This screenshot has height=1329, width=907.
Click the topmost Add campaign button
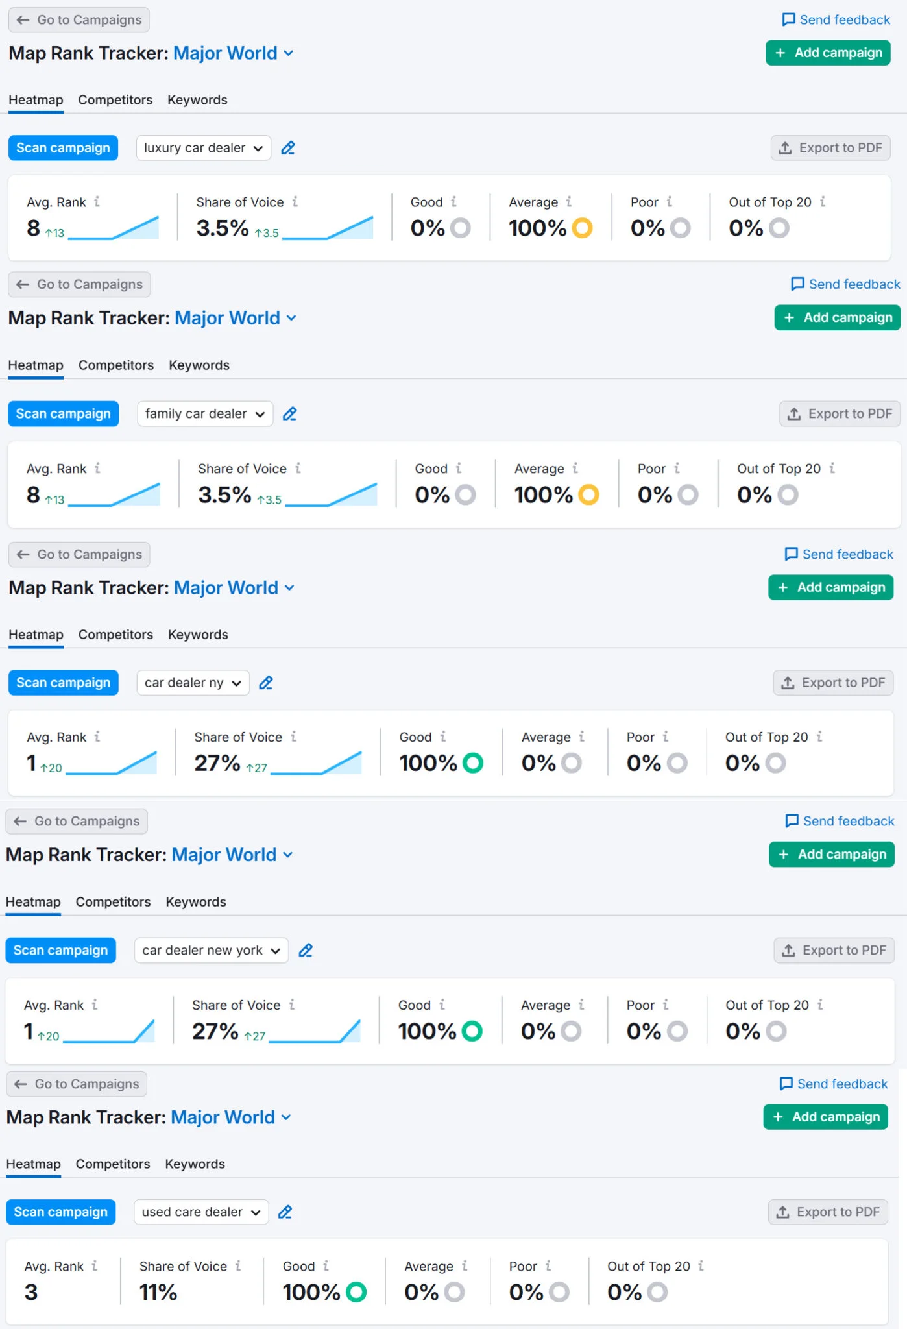[x=828, y=53]
